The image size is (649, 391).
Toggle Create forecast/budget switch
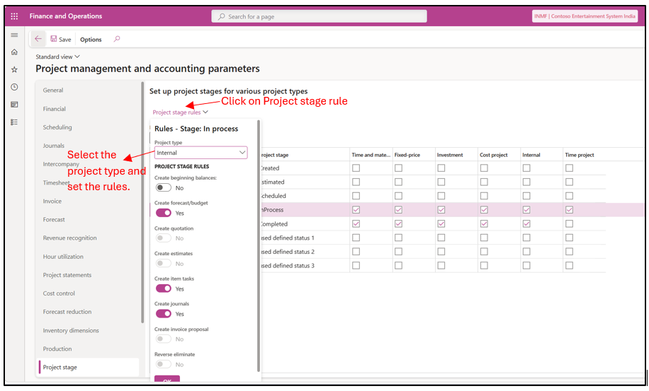[x=164, y=213]
